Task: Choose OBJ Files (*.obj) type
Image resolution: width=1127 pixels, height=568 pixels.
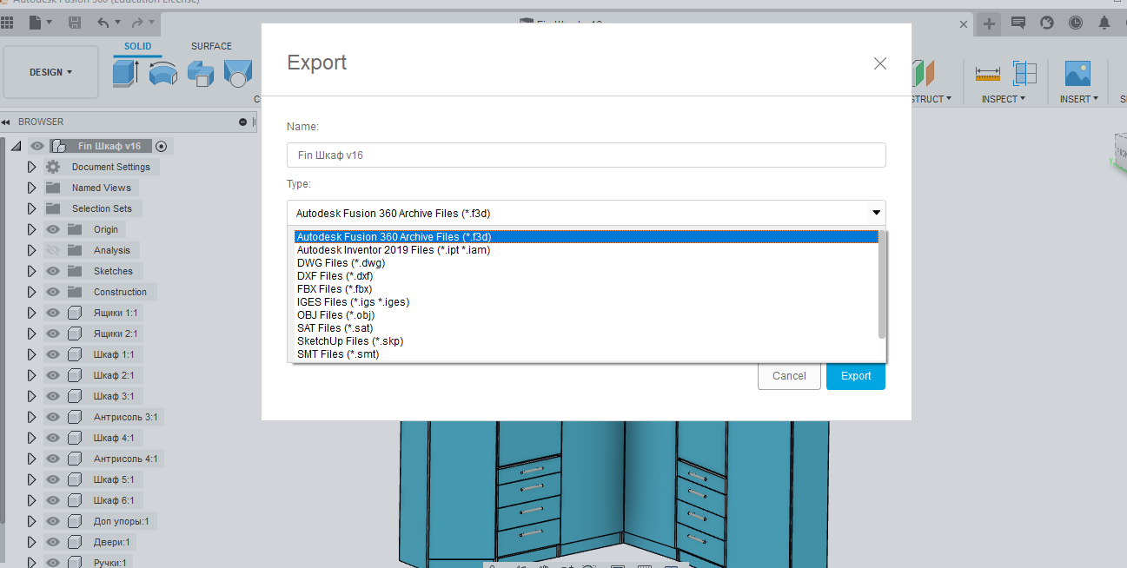Action: click(x=587, y=315)
